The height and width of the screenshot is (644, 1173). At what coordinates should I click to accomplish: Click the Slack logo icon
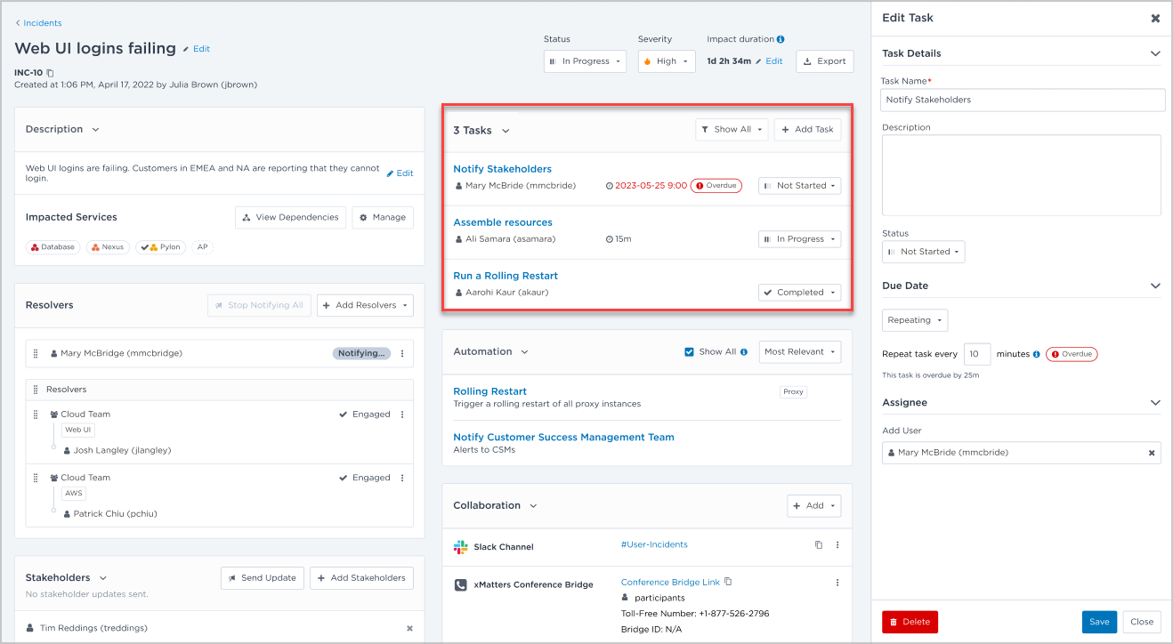tap(460, 547)
